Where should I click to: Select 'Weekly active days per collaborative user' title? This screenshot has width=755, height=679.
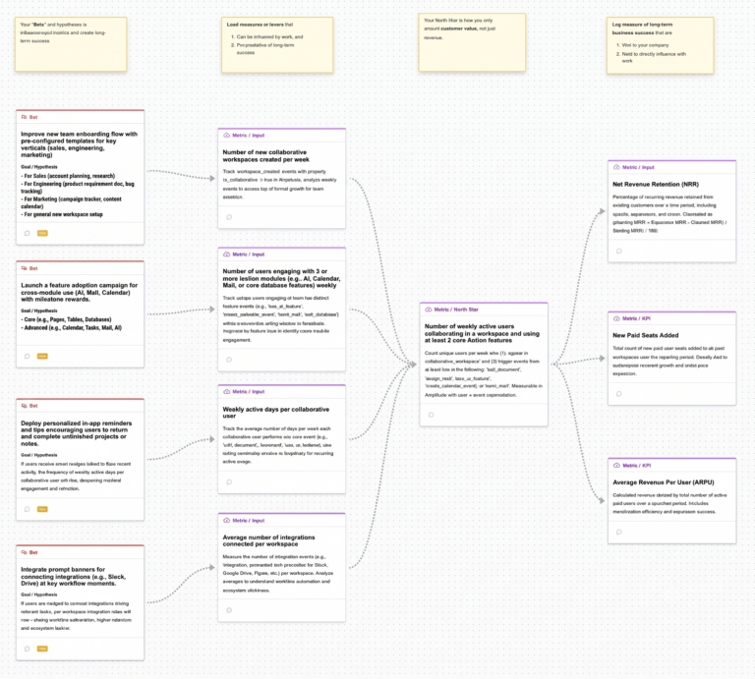(276, 413)
